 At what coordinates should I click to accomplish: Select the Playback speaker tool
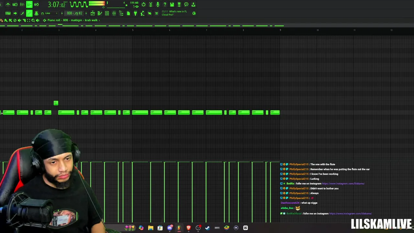tap(38, 20)
